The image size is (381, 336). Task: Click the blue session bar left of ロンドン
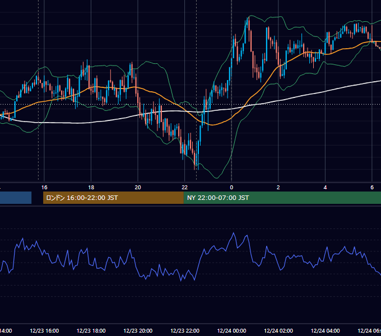click(x=16, y=198)
